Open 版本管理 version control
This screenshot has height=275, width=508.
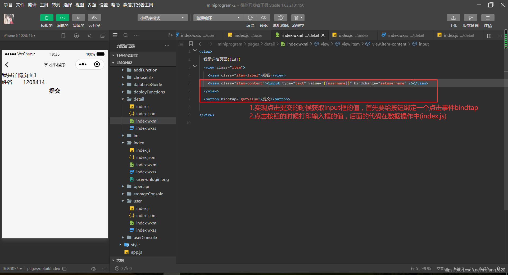click(x=470, y=18)
